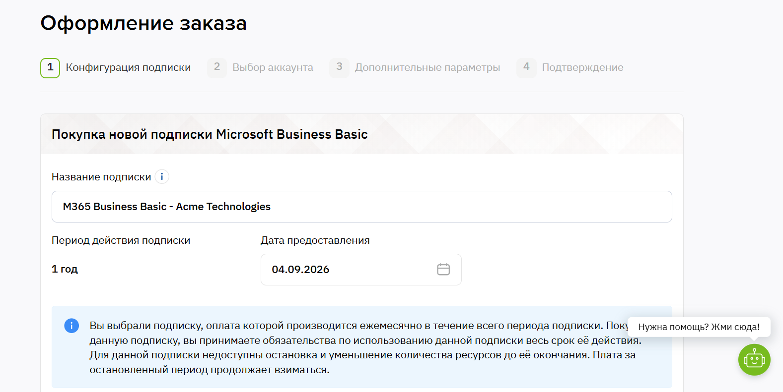Click the 1 год period value

(65, 269)
